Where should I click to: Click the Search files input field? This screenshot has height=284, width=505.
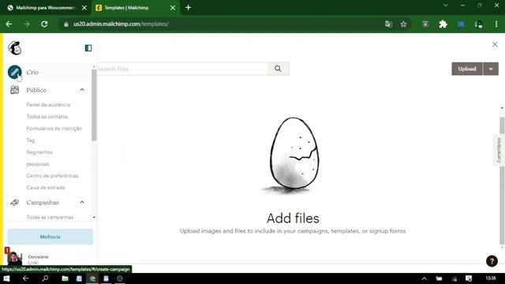click(x=182, y=69)
